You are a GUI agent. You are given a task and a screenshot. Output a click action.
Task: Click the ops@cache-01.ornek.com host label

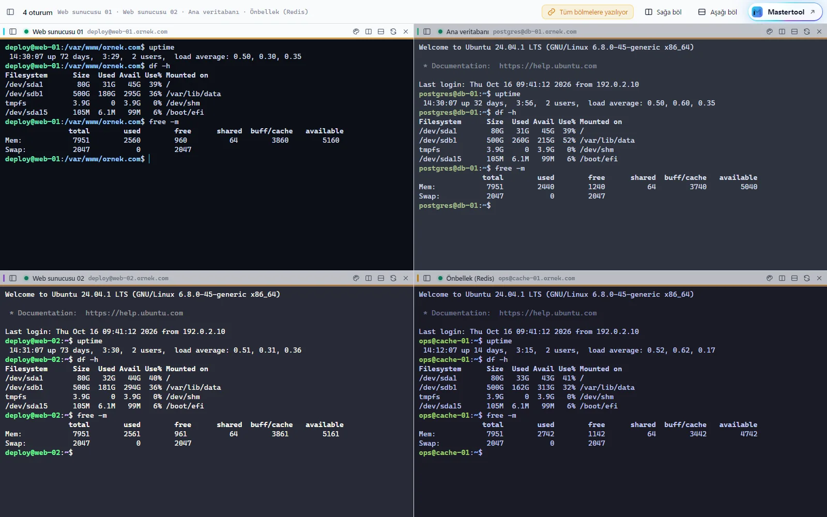[x=537, y=278]
